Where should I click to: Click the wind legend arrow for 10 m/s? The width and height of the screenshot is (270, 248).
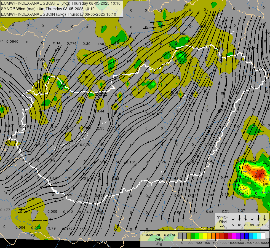point(239,218)
